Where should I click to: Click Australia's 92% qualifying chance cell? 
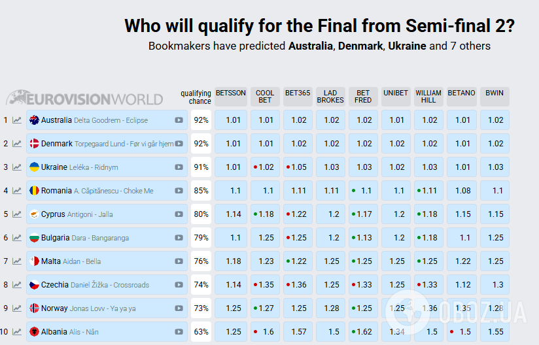click(x=201, y=120)
